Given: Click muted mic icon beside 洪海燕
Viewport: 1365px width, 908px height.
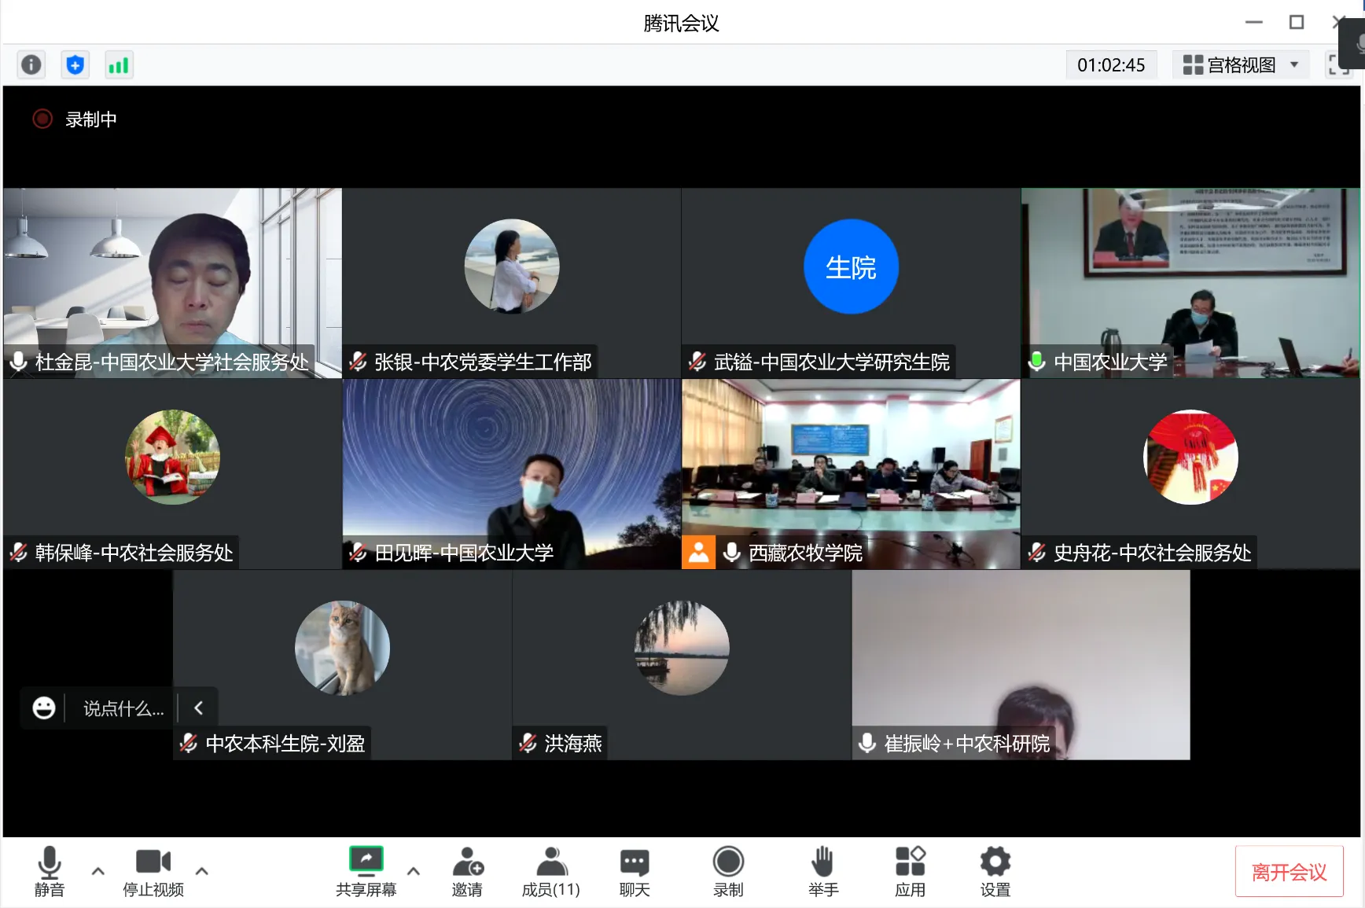Looking at the screenshot, I should (x=528, y=743).
